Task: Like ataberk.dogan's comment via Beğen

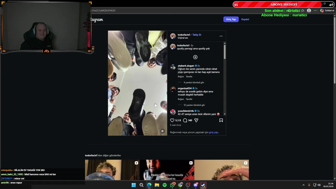Action: click(181, 77)
